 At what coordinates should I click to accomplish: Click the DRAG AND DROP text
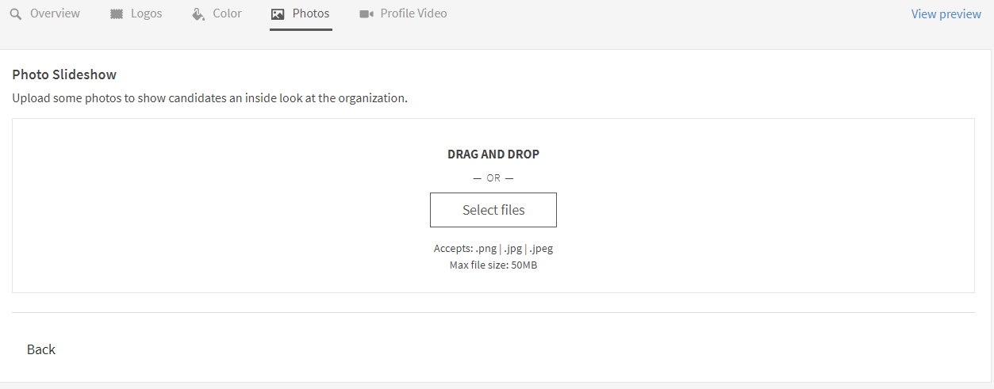(493, 154)
